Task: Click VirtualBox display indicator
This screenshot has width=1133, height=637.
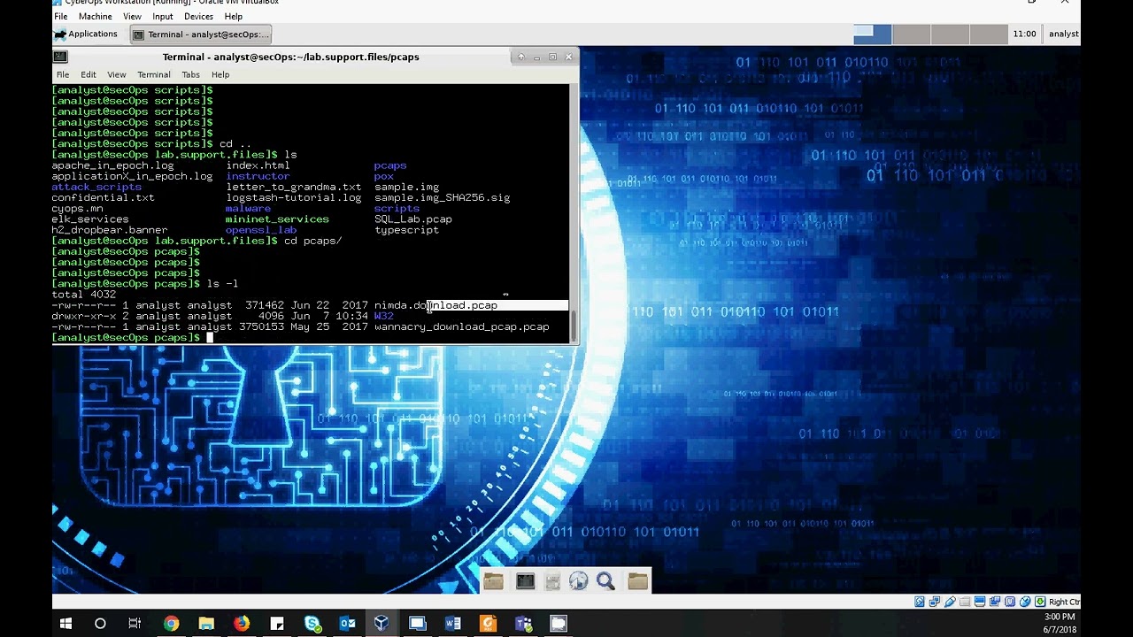Action: pos(980,602)
